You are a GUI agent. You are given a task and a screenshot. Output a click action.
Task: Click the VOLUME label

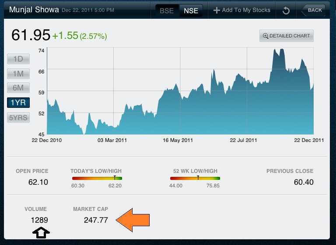pos(35,209)
